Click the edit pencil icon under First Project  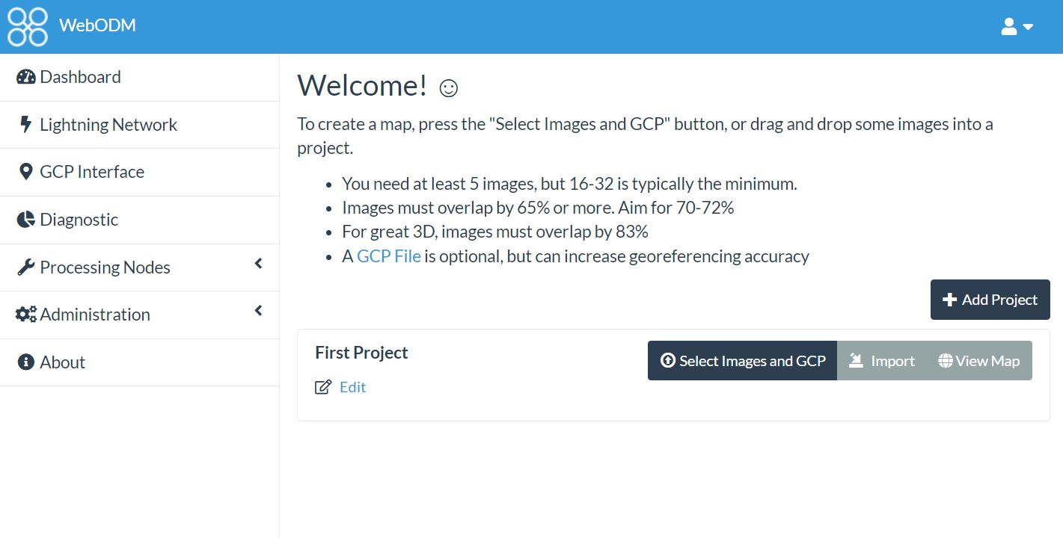click(323, 387)
